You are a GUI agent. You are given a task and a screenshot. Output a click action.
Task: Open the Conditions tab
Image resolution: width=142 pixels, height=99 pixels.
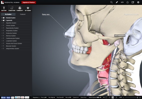point(12,9)
